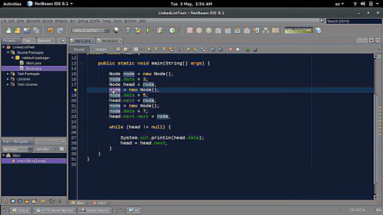Toggle Show Static Members filter in Navigator
The image size is (383, 215).
tap(20, 201)
